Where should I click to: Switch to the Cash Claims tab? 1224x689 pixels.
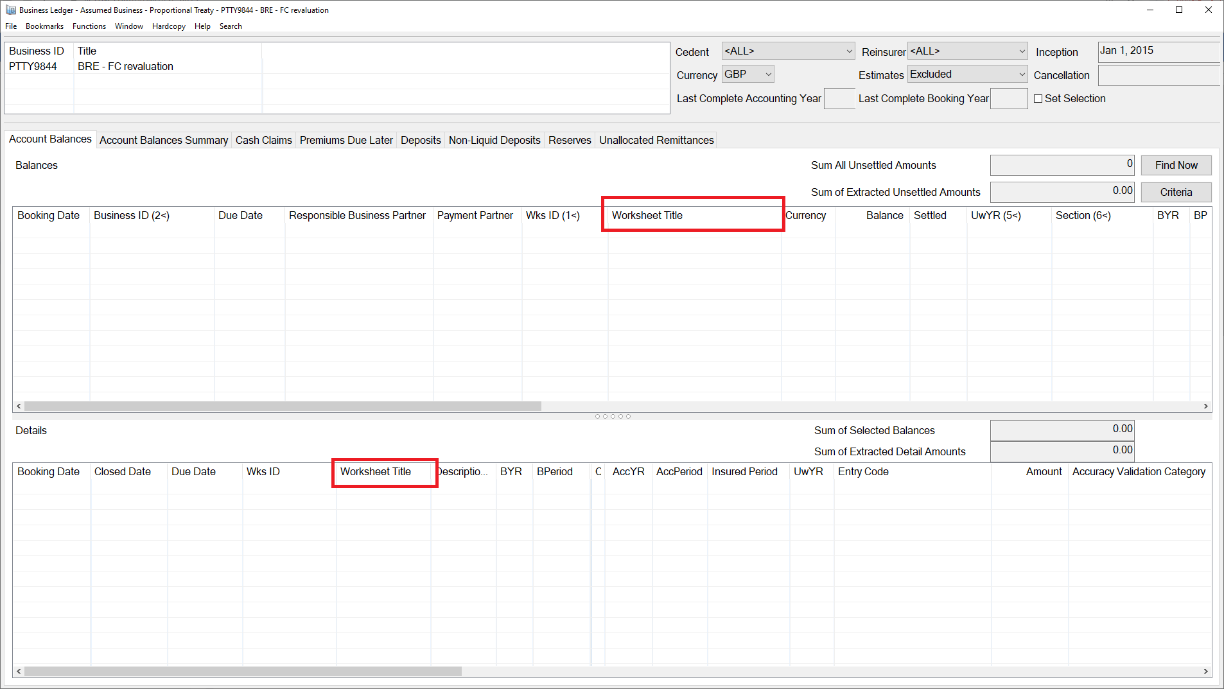pyautogui.click(x=263, y=140)
